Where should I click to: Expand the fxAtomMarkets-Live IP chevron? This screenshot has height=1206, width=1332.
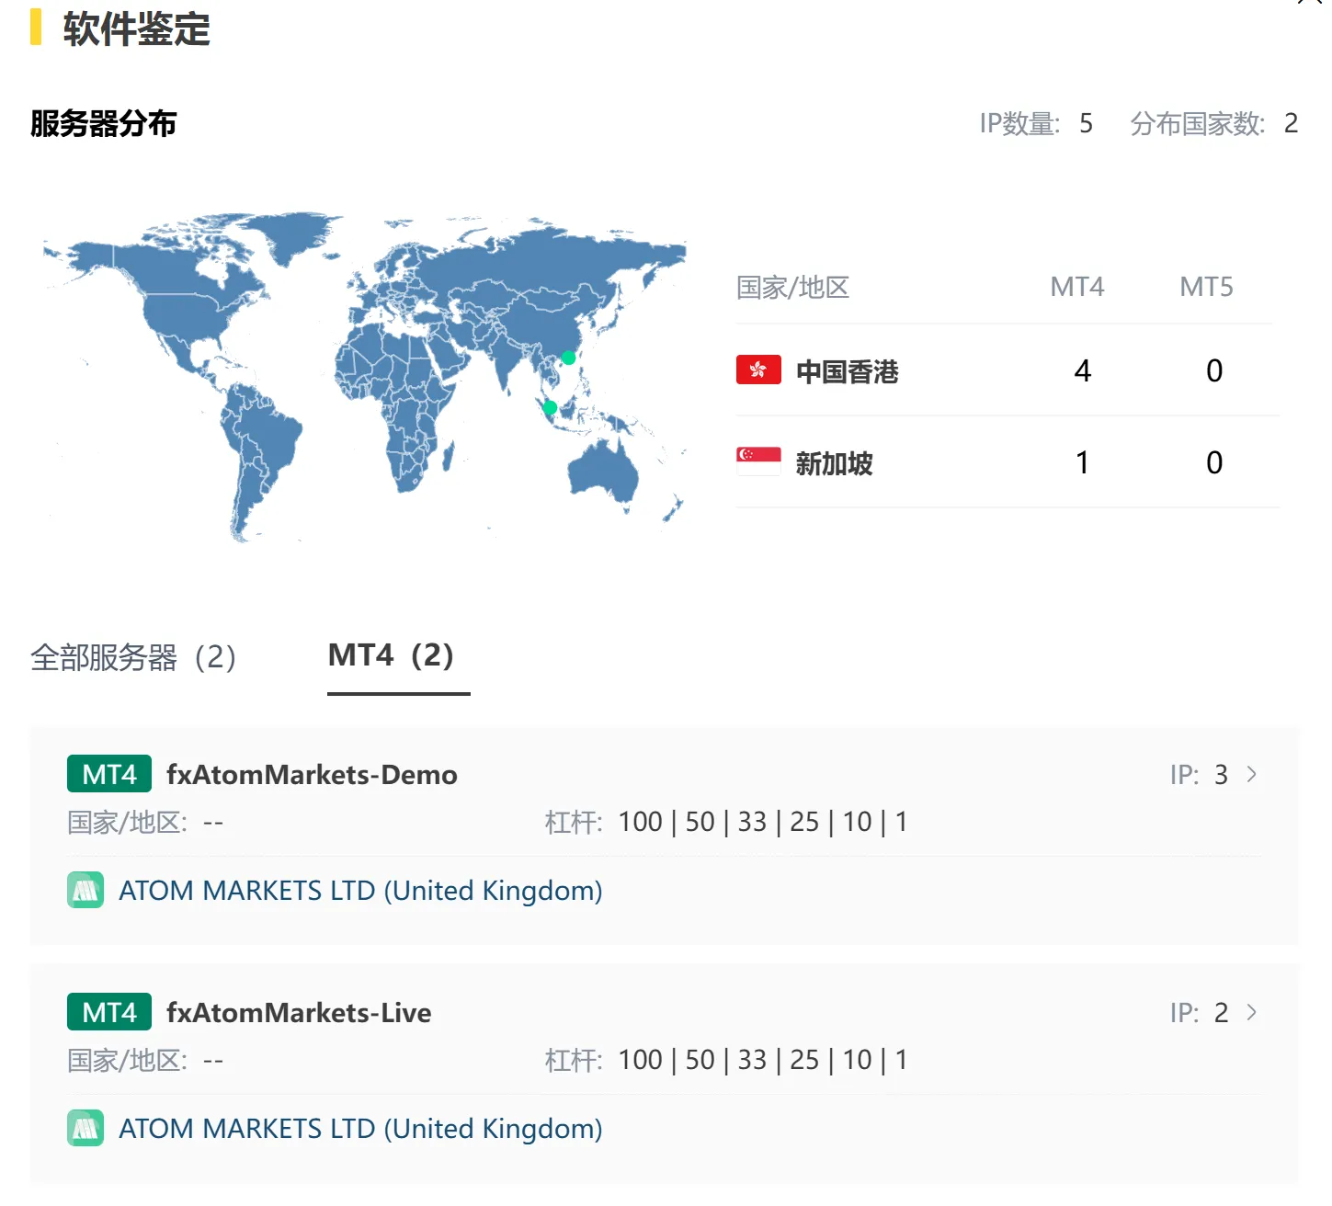click(1251, 1012)
